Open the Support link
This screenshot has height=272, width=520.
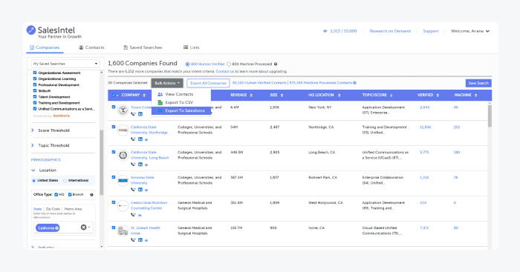(x=430, y=31)
